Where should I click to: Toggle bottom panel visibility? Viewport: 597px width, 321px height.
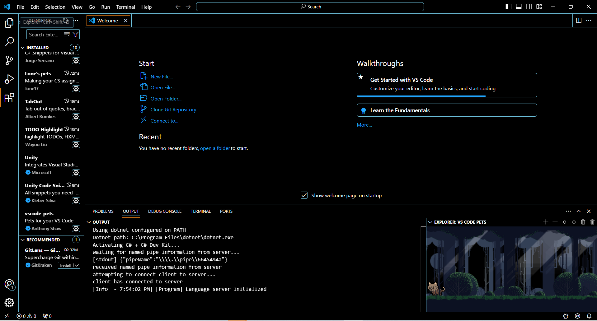(519, 7)
